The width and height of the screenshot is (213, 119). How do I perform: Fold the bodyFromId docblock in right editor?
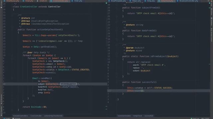117,22
